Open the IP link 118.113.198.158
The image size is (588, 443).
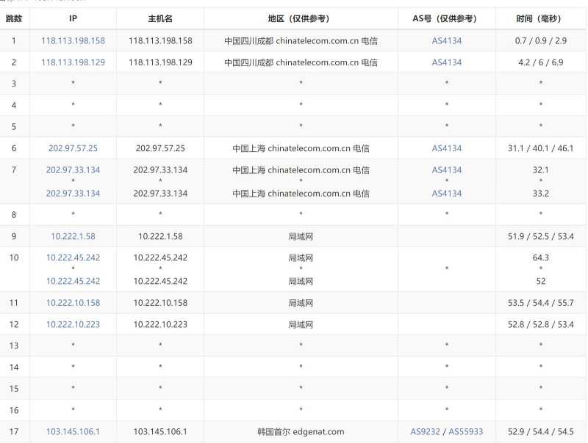point(72,40)
